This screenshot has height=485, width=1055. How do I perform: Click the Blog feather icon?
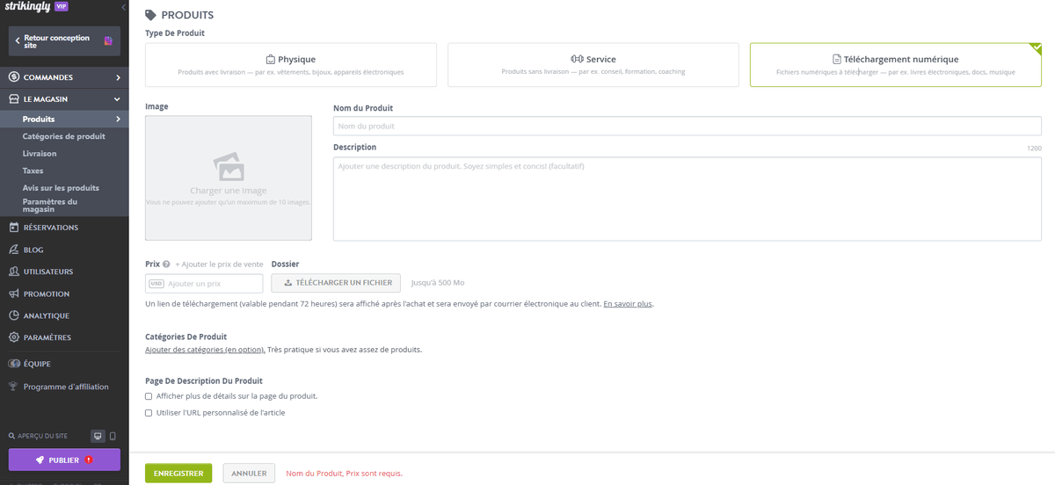(14, 250)
